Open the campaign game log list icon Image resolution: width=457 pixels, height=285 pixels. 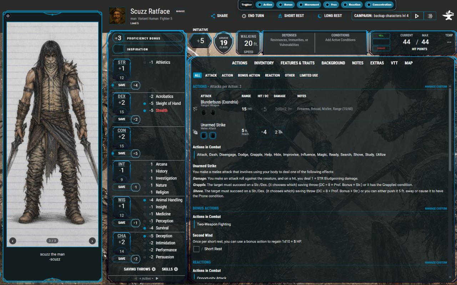pyautogui.click(x=430, y=16)
